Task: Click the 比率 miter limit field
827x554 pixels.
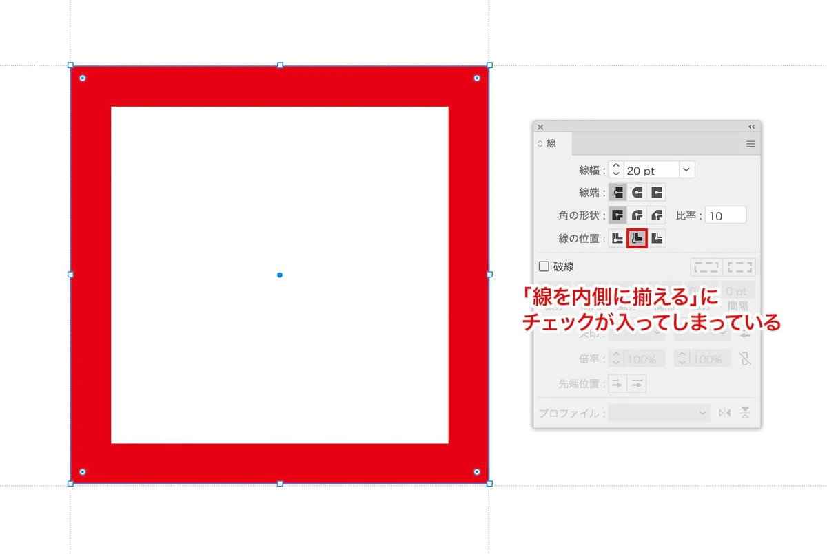Action: [726, 215]
